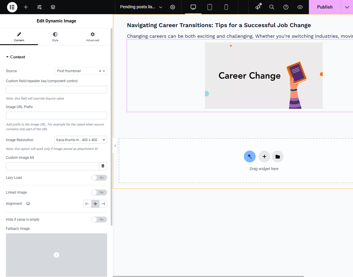Image resolution: width=353 pixels, height=277 pixels.
Task: Toggle Hide if value is empty switch
Action: point(99,220)
